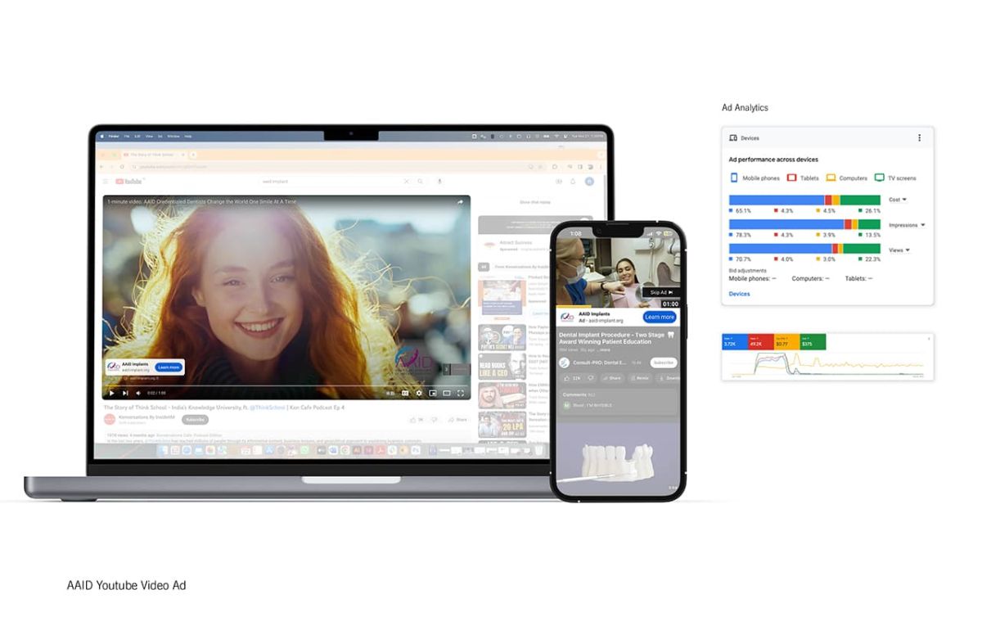Screen dimensions: 982x635
Task: Tap Skip Ad on the phone video
Action: click(x=660, y=292)
